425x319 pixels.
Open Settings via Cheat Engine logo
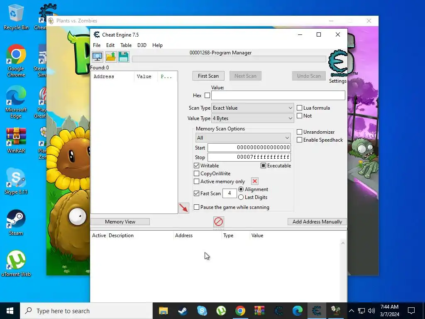pos(338,64)
